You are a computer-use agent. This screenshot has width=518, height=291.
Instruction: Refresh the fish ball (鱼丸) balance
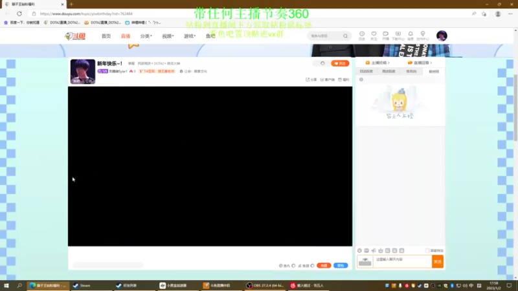pyautogui.click(x=293, y=266)
